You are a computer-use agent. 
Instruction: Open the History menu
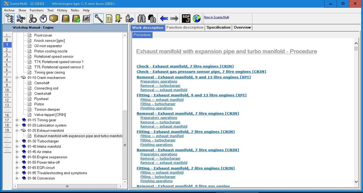(62, 10)
